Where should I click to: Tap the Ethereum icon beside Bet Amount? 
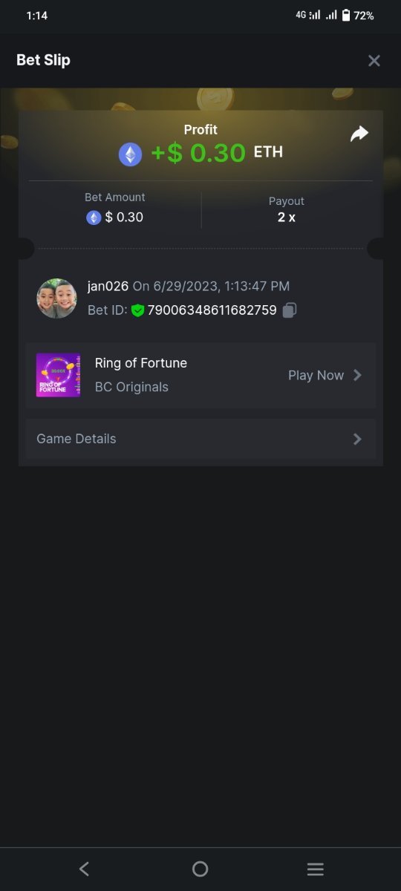click(94, 218)
